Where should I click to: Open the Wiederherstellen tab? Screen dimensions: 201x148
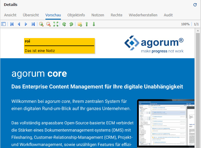point(143,15)
